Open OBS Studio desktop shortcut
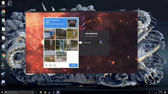This screenshot has height=94, width=168. (x=10, y=3)
